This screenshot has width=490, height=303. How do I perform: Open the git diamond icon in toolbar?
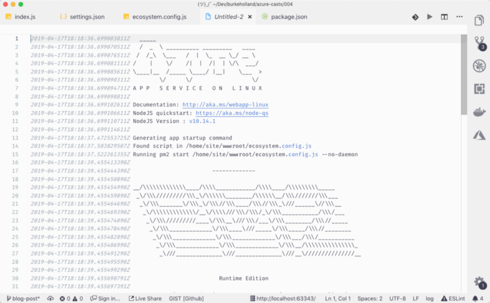coord(415,17)
